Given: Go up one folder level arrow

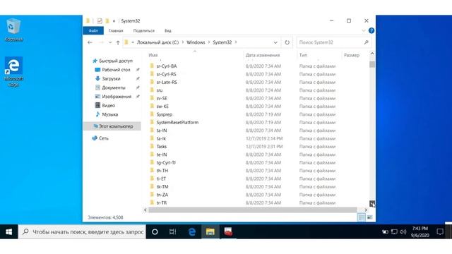Looking at the screenshot, I should 118,42.
